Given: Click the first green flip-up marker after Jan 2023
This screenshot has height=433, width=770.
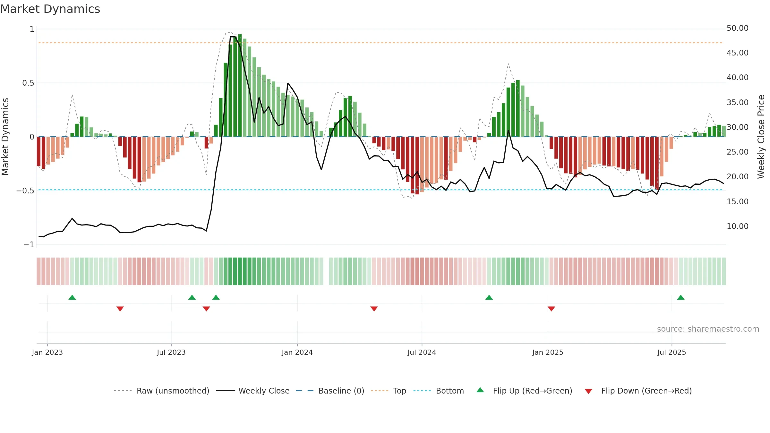Looking at the screenshot, I should point(72,297).
